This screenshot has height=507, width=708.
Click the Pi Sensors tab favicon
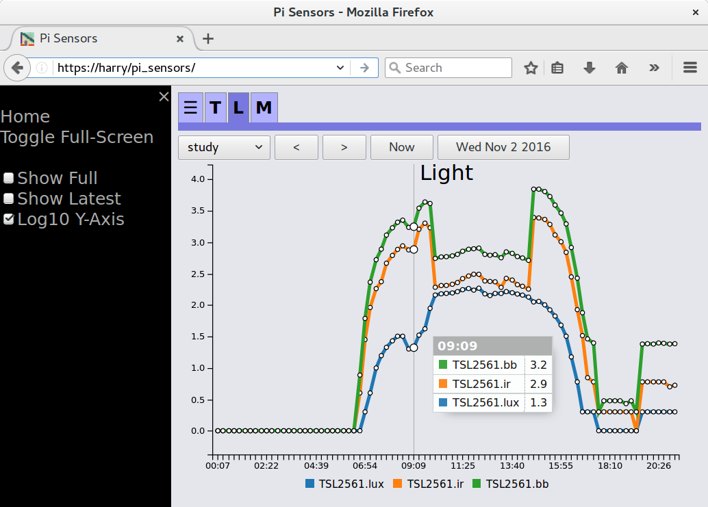coord(27,39)
